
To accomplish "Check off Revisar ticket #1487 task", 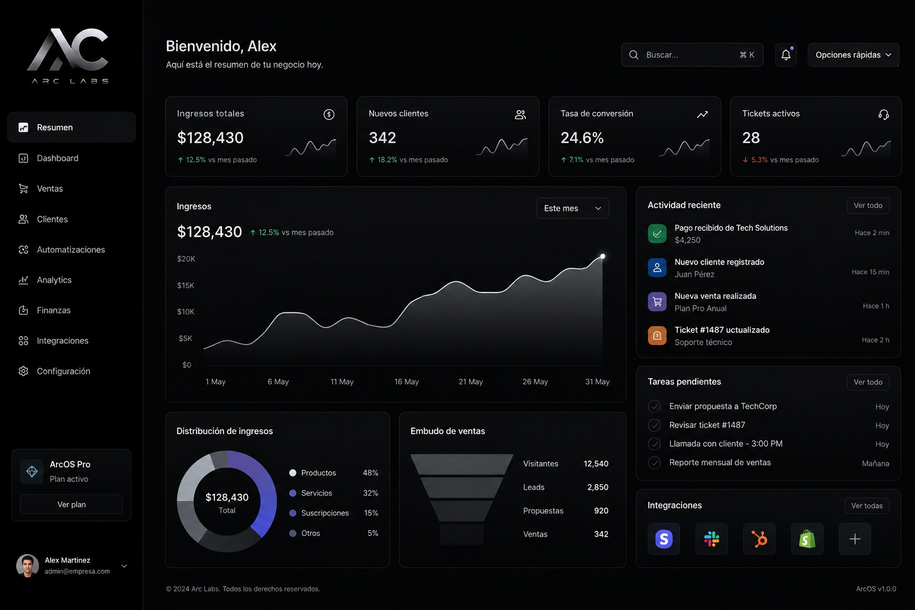I will point(654,425).
